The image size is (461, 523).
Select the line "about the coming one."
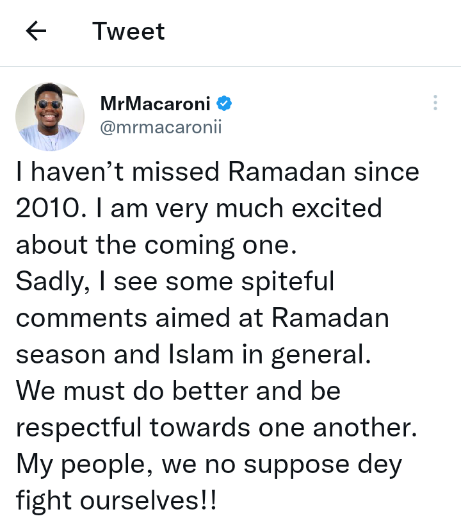[157, 245]
